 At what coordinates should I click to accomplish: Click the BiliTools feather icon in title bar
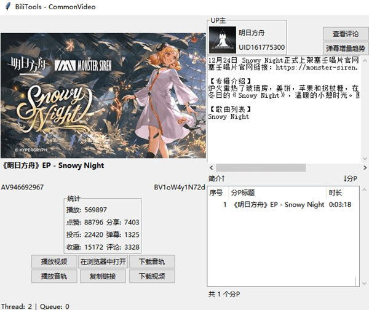6,6
